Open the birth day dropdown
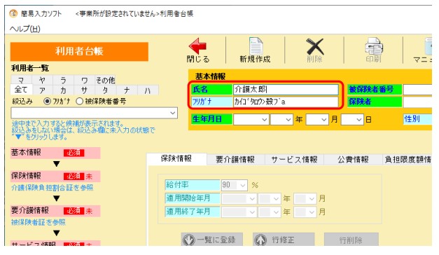Image resolution: width=439 pixels, height=255 pixels. click(359, 120)
